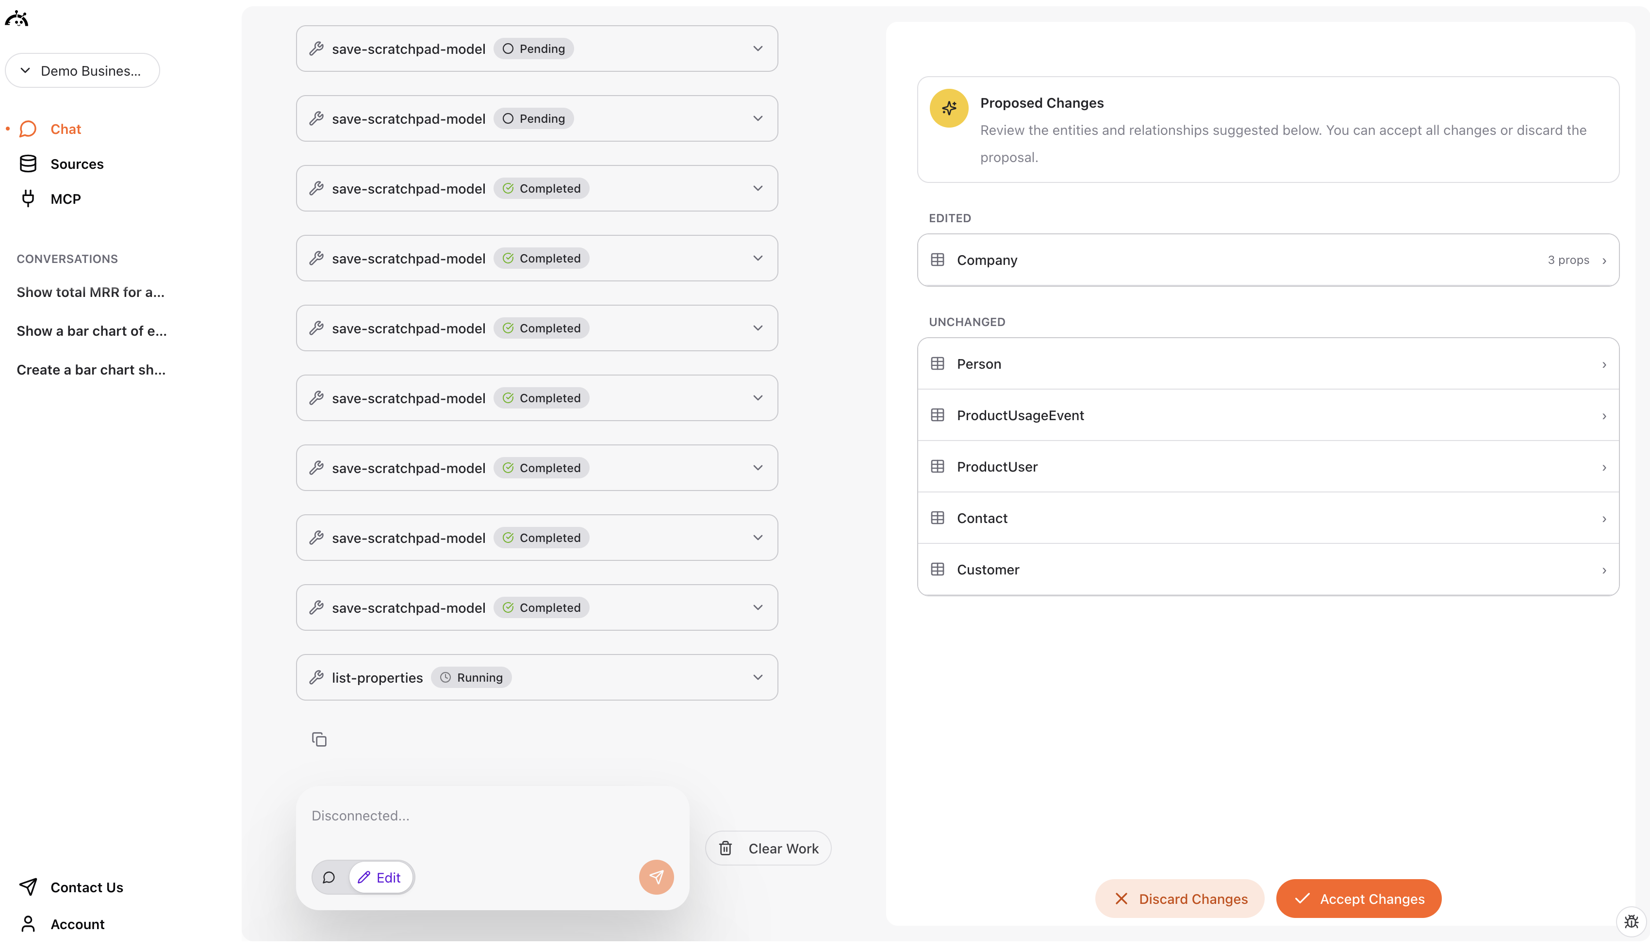Image resolution: width=1650 pixels, height=949 pixels.
Task: Open the MCP section in sidebar
Action: 65,199
